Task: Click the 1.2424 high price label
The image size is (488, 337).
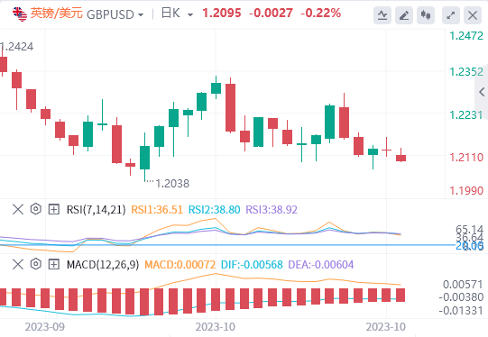Action: pos(17,47)
